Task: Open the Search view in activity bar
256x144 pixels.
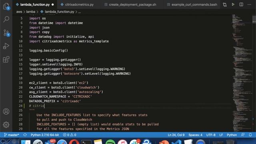Action: point(6,19)
